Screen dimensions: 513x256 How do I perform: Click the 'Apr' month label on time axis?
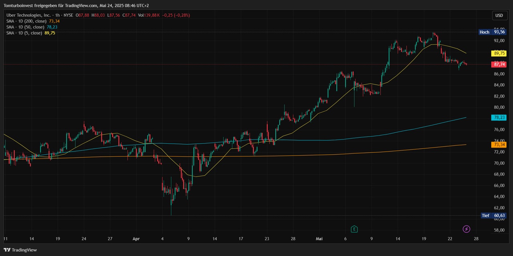(136, 239)
